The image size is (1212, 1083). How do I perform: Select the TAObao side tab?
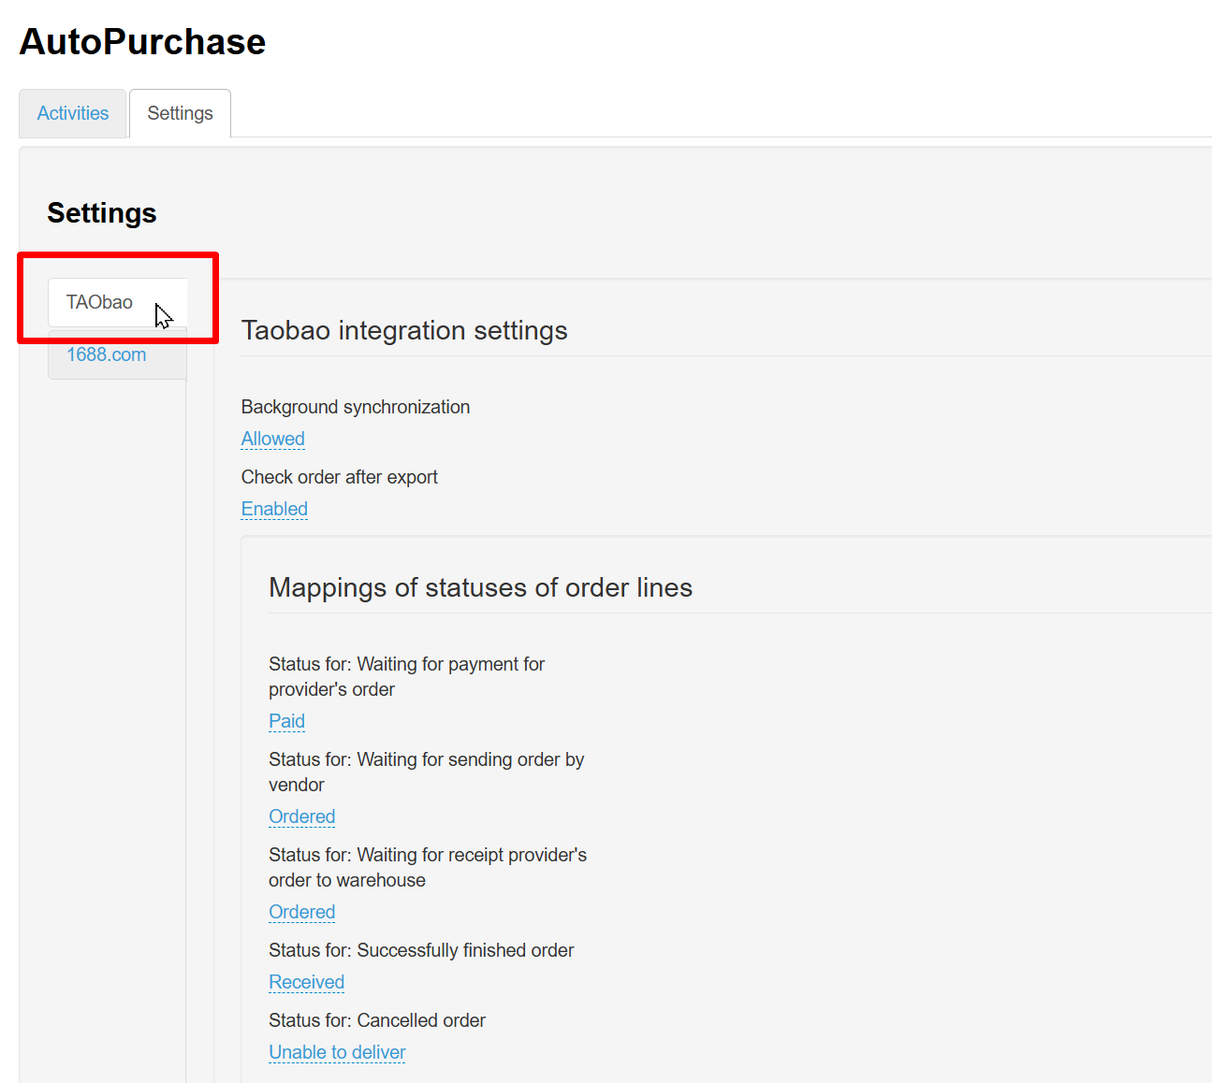100,302
